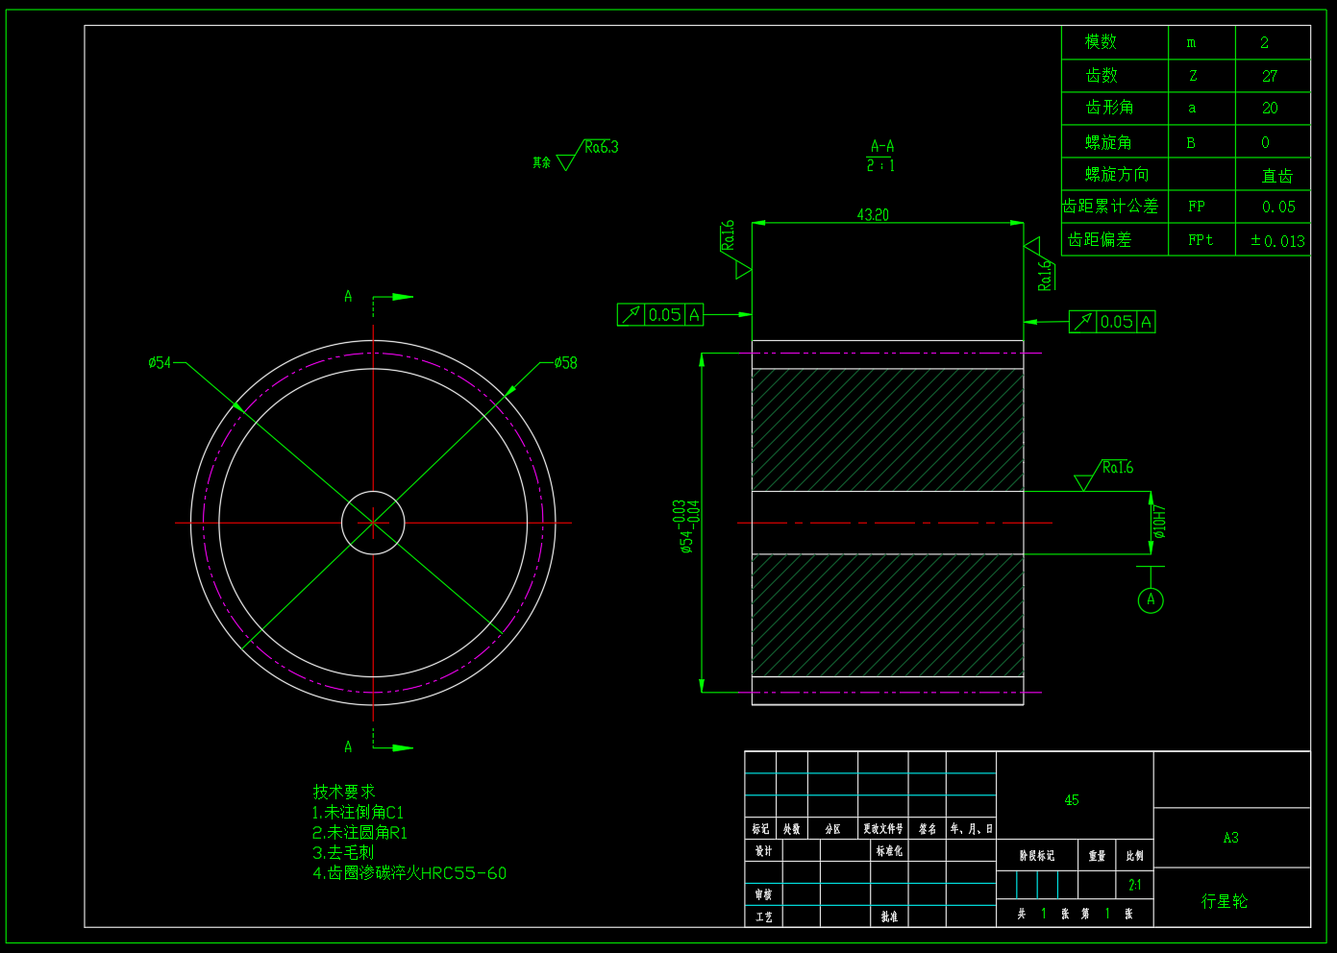This screenshot has height=953, width=1337.
Task: Click the "标记" title block cell
Action: pos(760,828)
